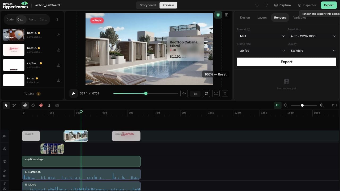Open the beat-4 composition thumbnail
The height and width of the screenshot is (191, 340).
click(14, 35)
